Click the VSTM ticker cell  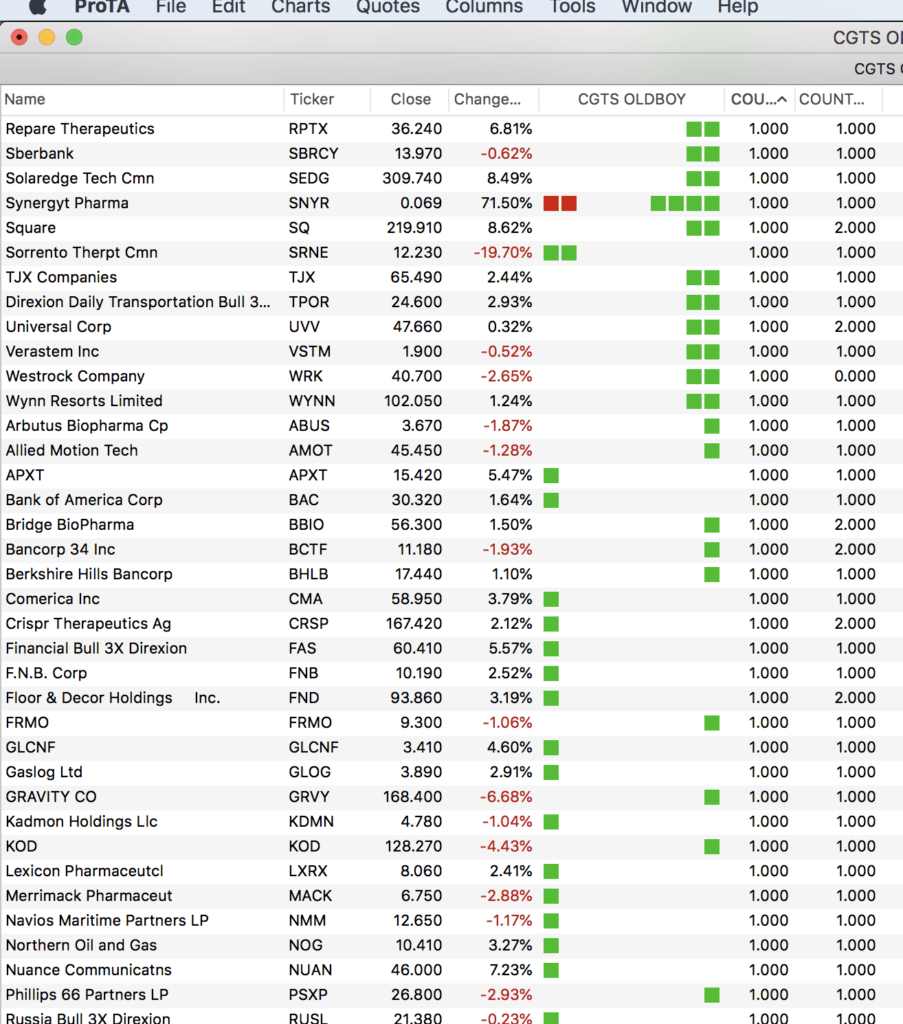[x=310, y=352]
